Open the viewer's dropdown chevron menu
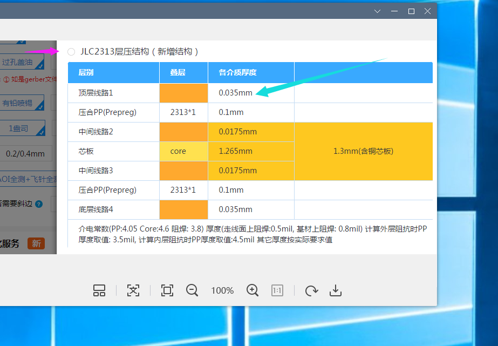Viewport: 498px width, 346px height. click(377, 11)
